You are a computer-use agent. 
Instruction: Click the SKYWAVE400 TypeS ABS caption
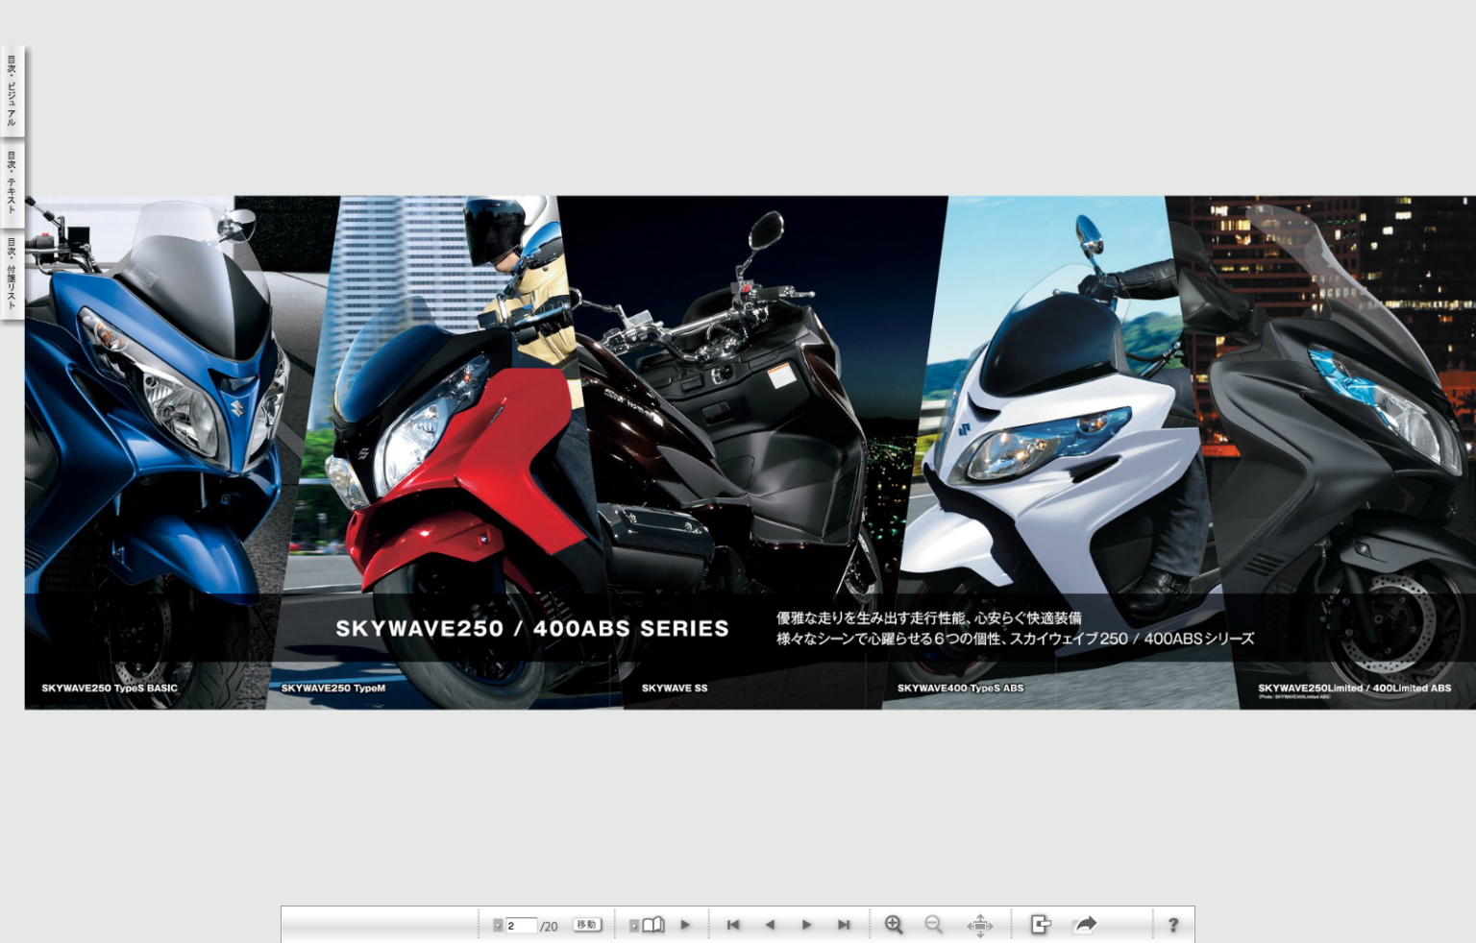tap(961, 689)
